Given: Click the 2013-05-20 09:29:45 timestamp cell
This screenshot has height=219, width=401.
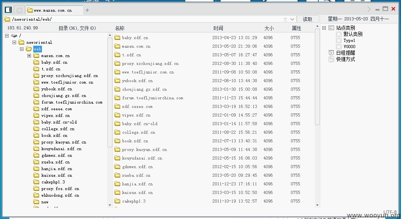Looking at the screenshot, I should [235, 175].
